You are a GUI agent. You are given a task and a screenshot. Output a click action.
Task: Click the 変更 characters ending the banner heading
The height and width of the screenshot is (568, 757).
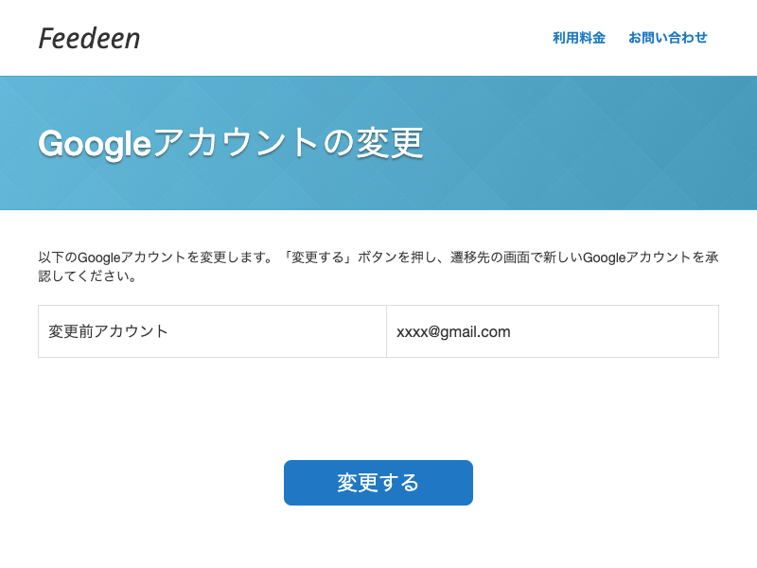390,144
